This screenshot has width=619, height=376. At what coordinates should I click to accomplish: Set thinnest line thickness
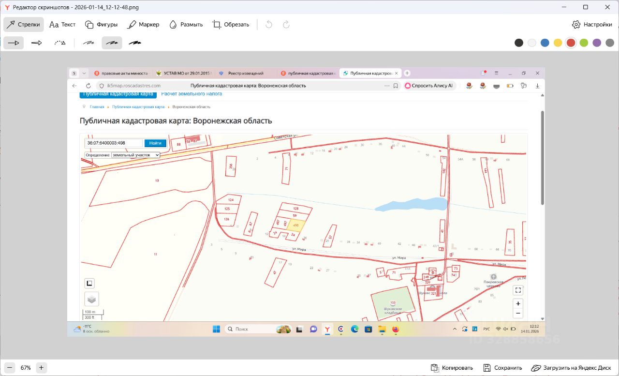[x=88, y=43]
